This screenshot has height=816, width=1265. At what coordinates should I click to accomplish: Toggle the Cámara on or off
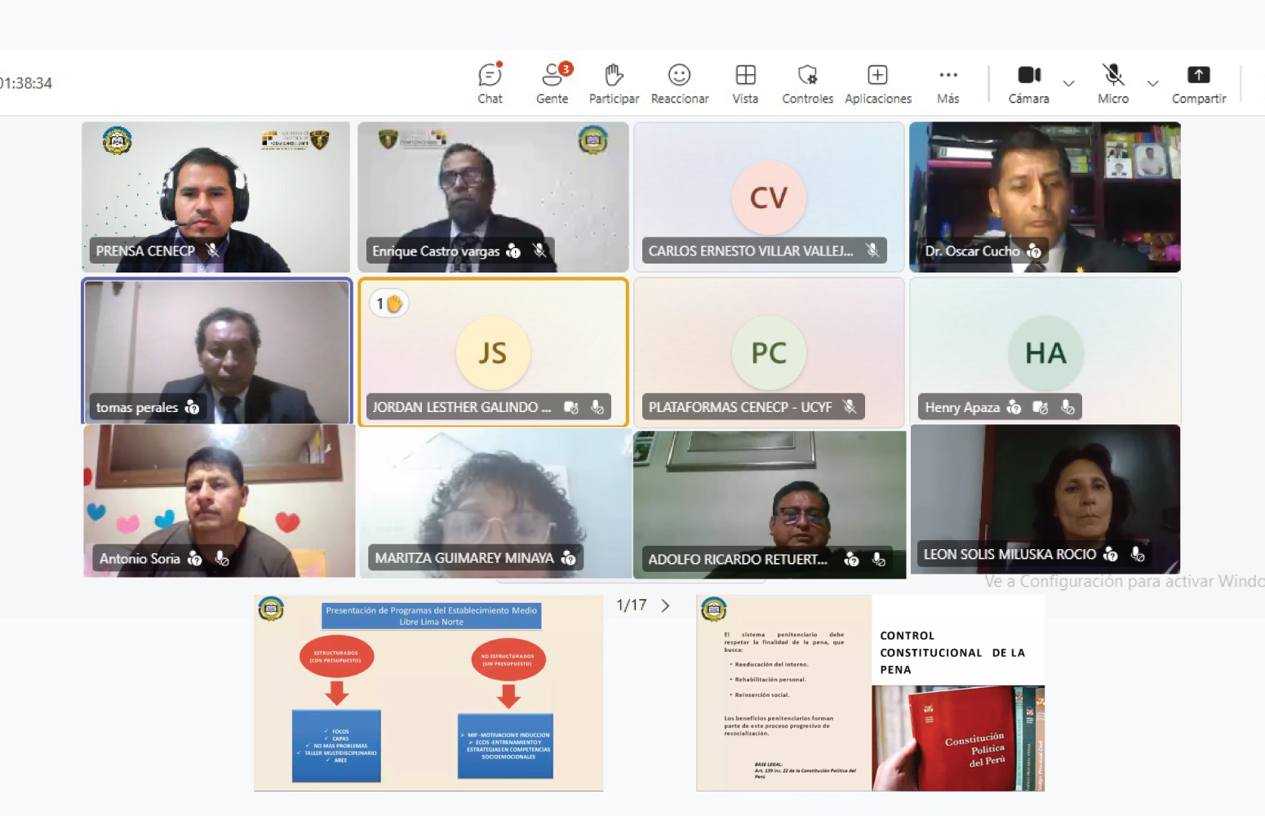1028,83
